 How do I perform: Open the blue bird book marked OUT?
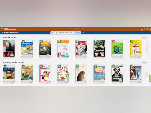[x=117, y=48]
